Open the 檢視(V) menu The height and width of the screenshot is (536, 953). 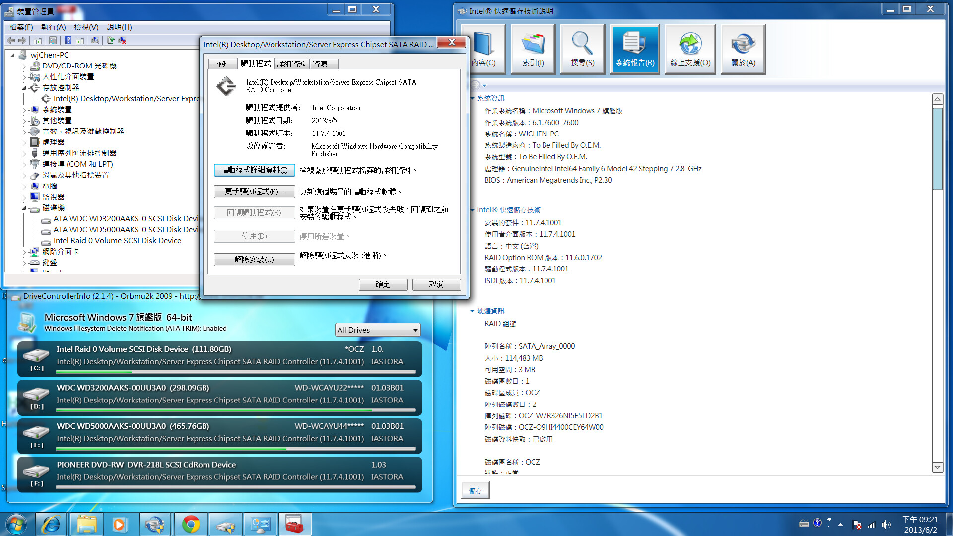(86, 27)
